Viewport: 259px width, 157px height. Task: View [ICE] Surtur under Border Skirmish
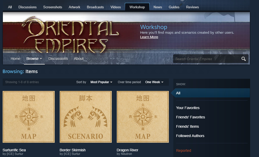point(72,154)
